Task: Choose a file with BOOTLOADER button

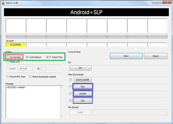Action: point(83,80)
